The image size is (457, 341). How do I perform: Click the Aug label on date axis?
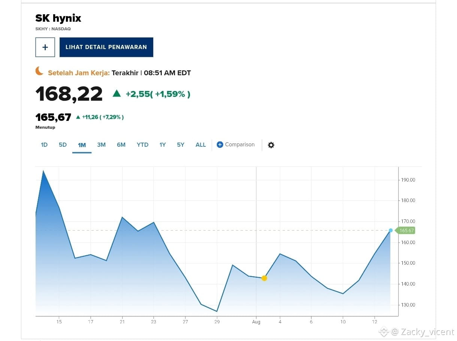256,322
